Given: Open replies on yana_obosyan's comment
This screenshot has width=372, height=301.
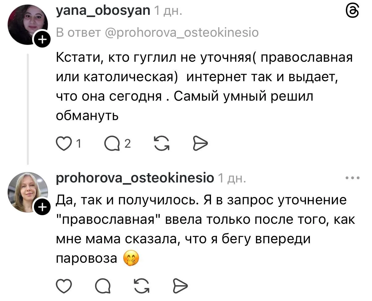Looking at the screenshot, I should coord(112,144).
